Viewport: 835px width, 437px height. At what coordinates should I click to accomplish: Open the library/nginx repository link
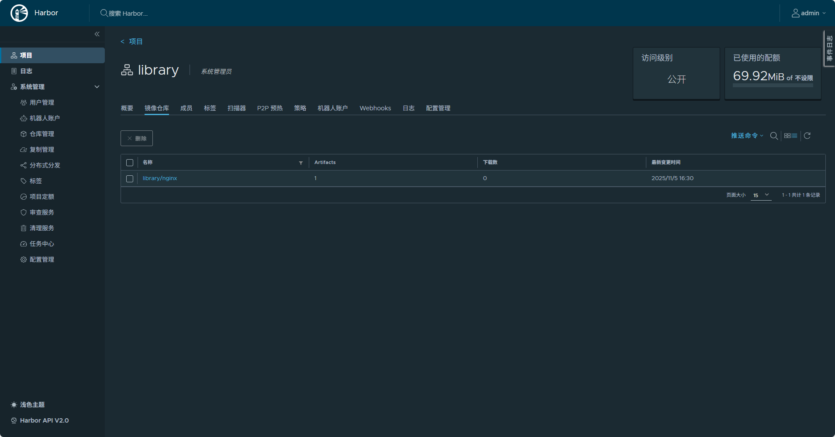(x=160, y=178)
